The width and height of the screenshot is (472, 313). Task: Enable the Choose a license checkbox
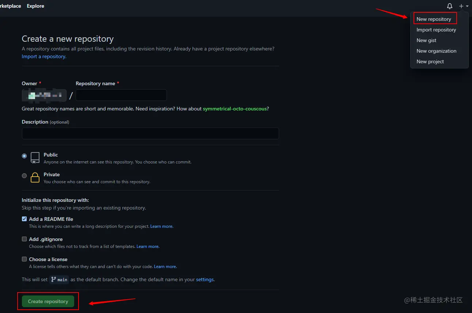point(24,259)
